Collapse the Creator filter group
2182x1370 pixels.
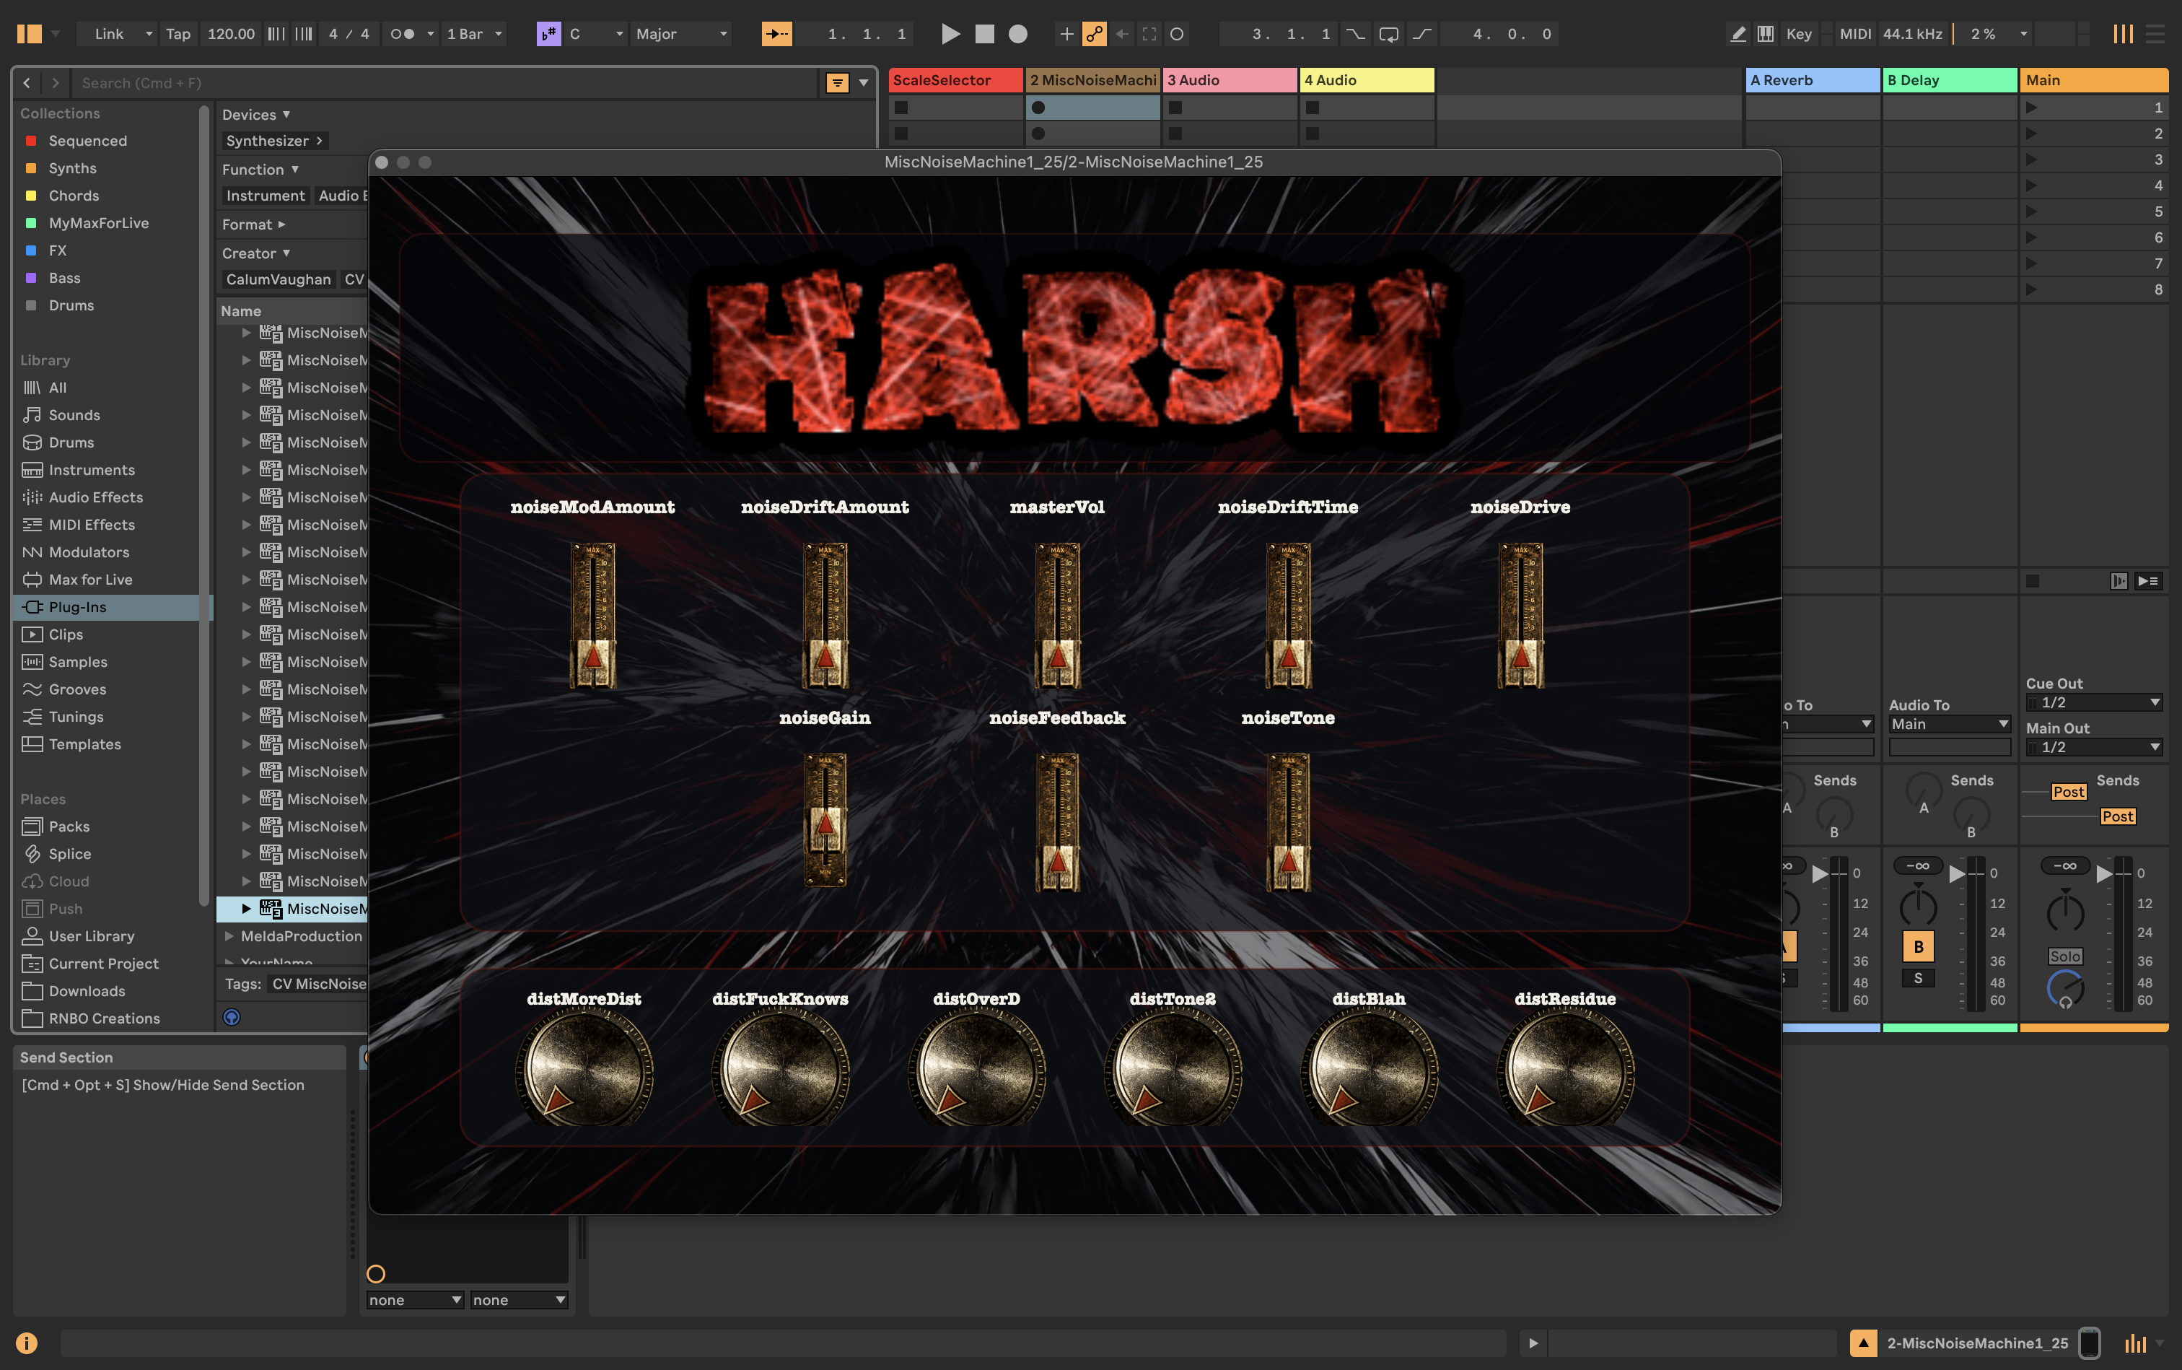[256, 253]
